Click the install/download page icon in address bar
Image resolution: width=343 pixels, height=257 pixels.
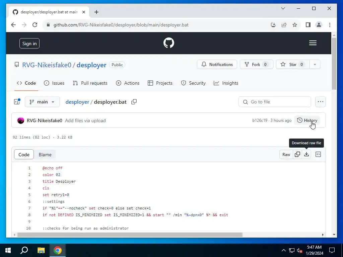[x=273, y=25]
